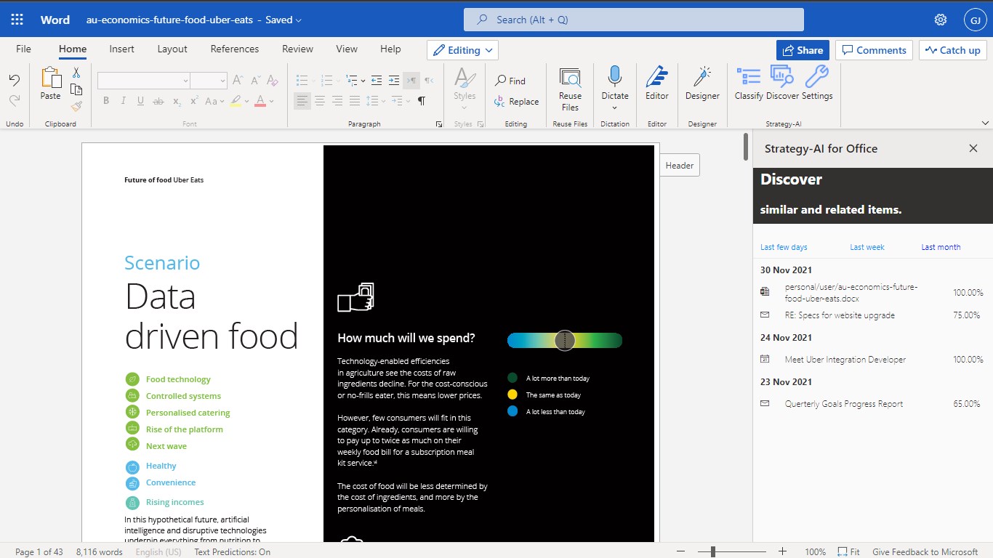Set text direction to right-to-left
The height and width of the screenshot is (558, 993).
[x=429, y=80]
